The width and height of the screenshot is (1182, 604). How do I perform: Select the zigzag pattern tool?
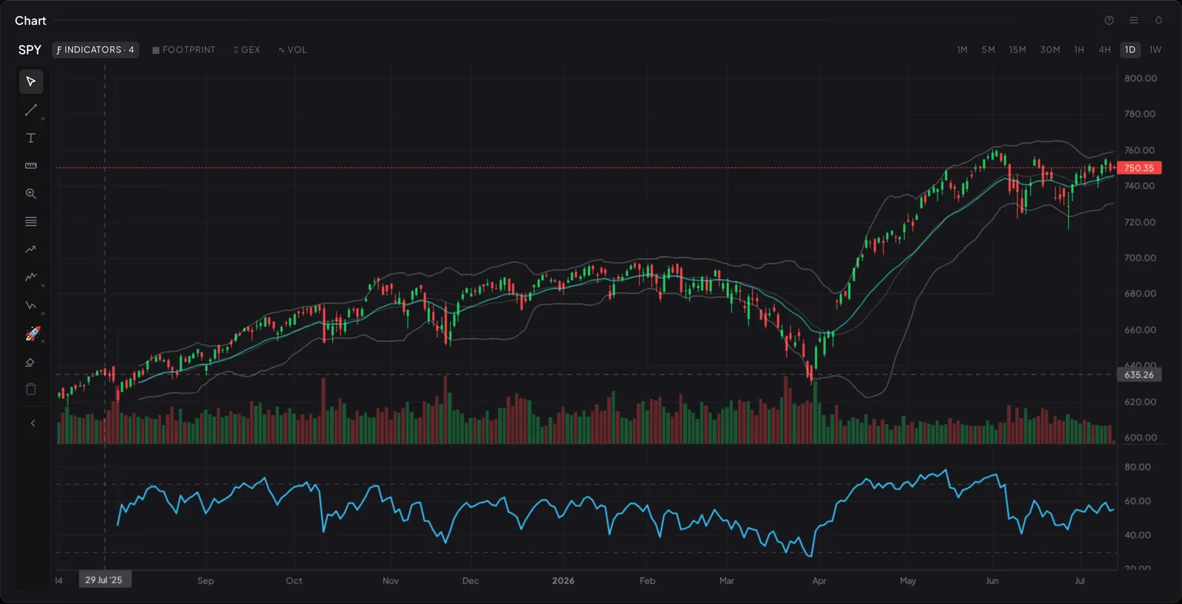pyautogui.click(x=31, y=277)
